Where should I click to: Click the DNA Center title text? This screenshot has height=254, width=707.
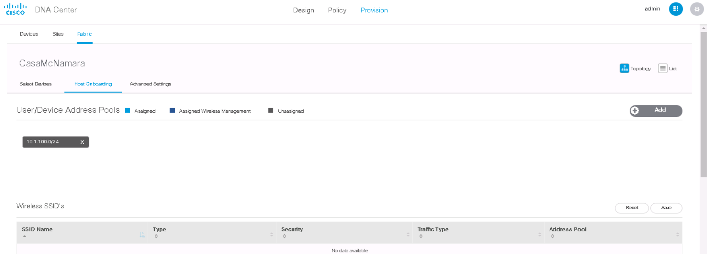pyautogui.click(x=56, y=10)
